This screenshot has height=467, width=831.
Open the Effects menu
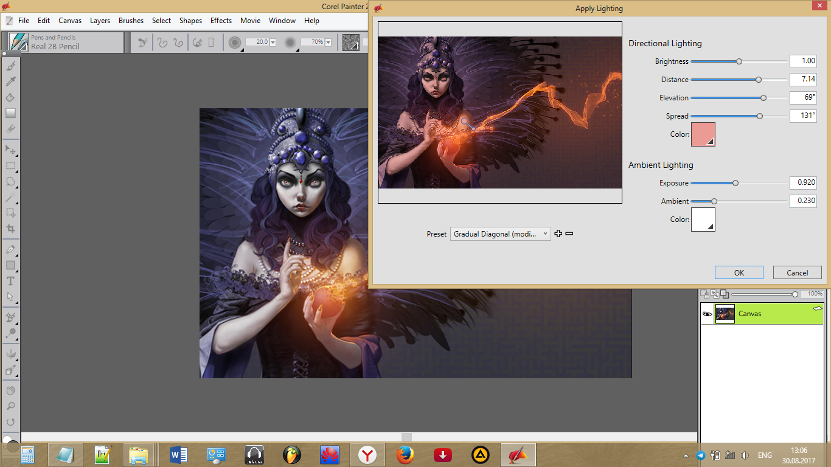point(221,21)
